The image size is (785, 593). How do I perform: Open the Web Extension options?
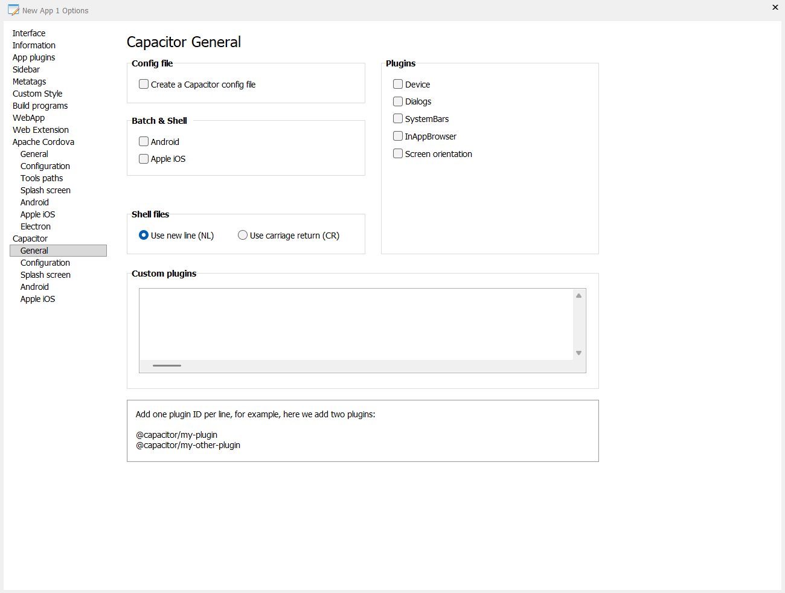tap(40, 130)
